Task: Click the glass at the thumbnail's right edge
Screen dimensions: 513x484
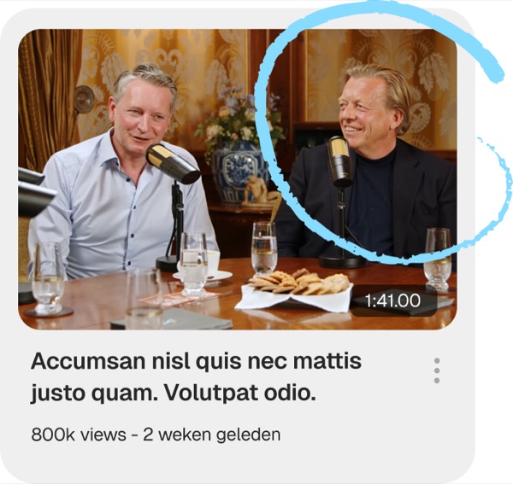Action: 438,259
